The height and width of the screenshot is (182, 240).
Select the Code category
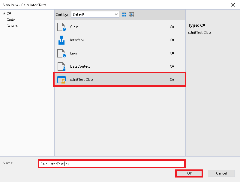coord(11,20)
